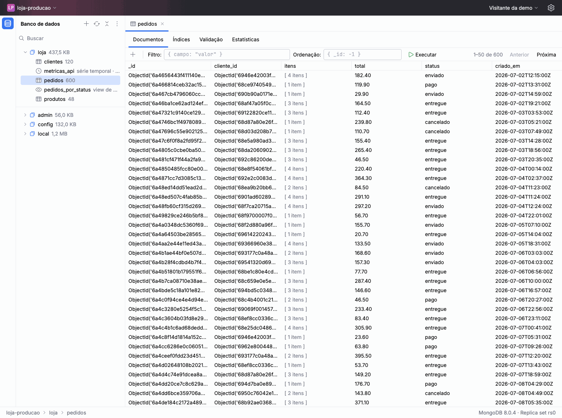
Task: Focus the Ordenação sort input
Action: pyautogui.click(x=363, y=55)
